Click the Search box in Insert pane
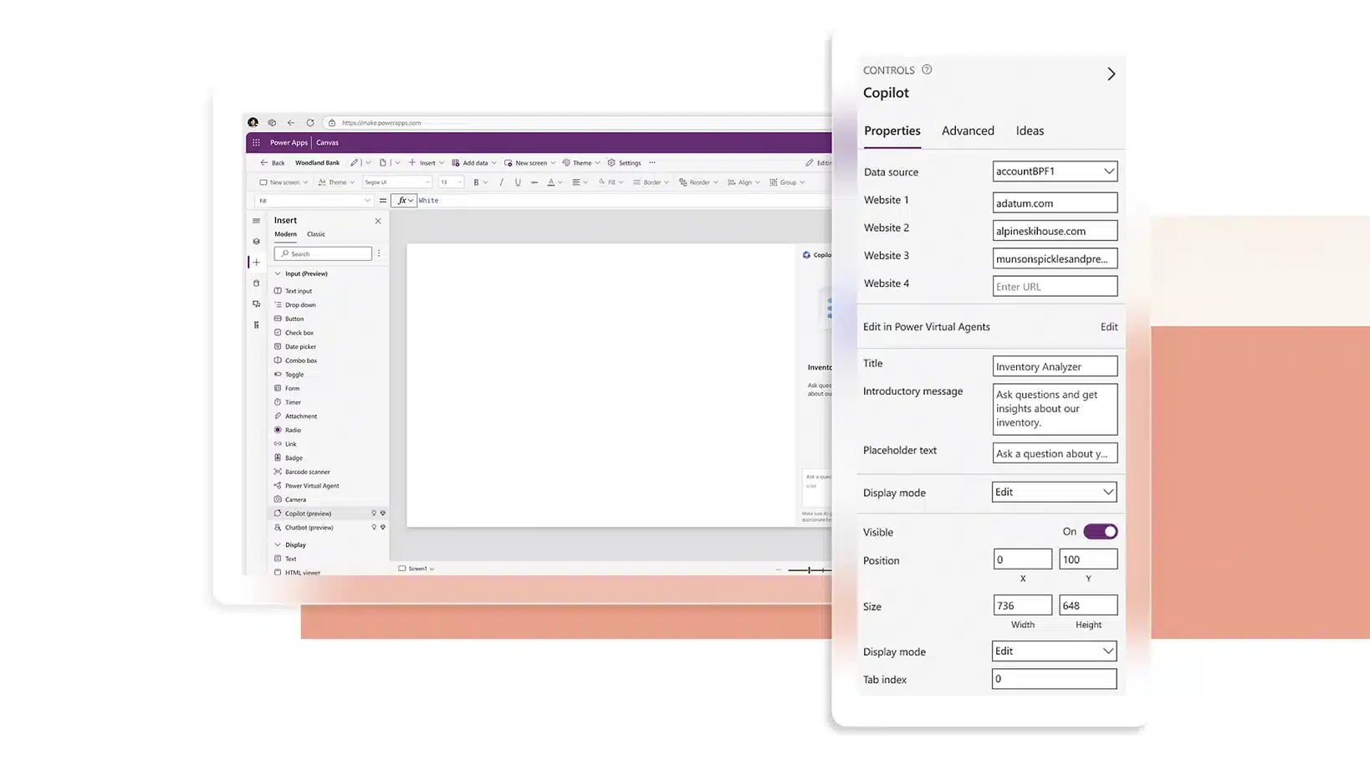Screen dimensions: 1370x761 point(323,253)
